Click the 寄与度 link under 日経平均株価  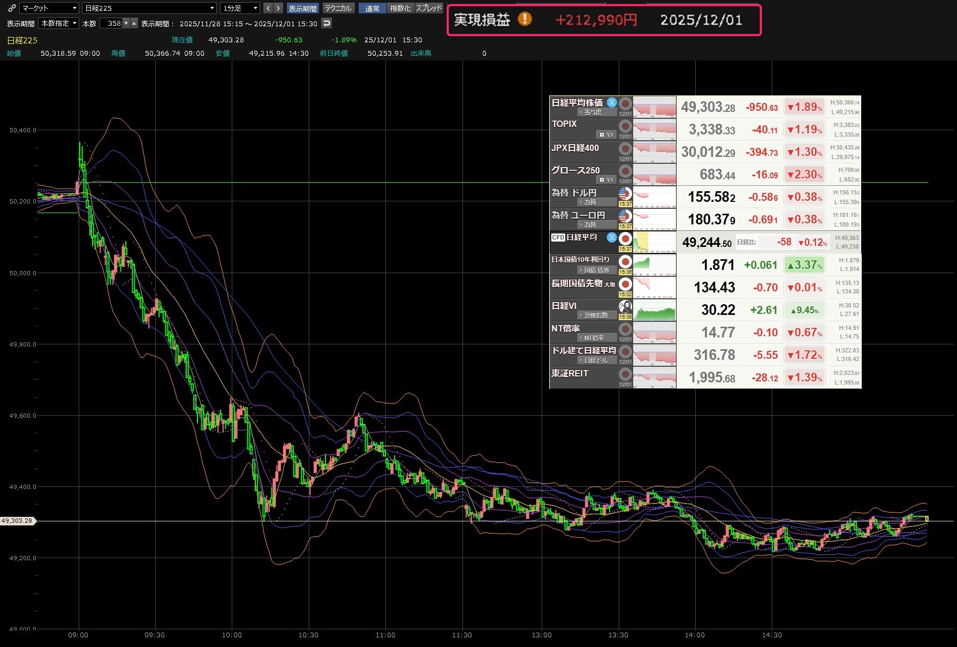tap(593, 112)
